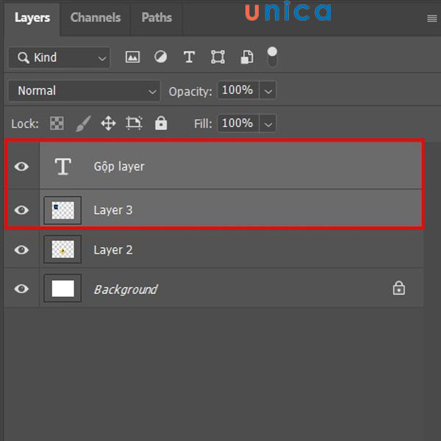Expand the Fill slider arrow
Viewport: 441px width, 441px height.
tap(268, 123)
